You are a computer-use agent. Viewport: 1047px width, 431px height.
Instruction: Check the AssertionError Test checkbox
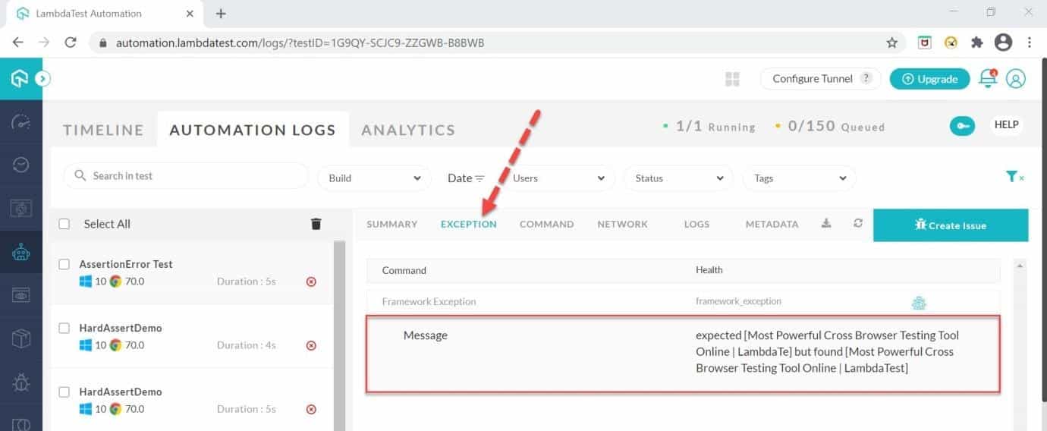click(64, 265)
